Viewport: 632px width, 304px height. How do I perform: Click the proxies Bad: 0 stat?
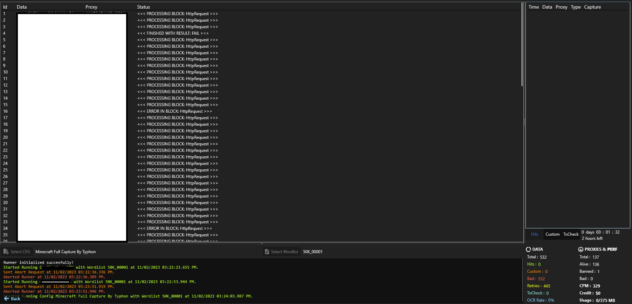pyautogui.click(x=586, y=279)
